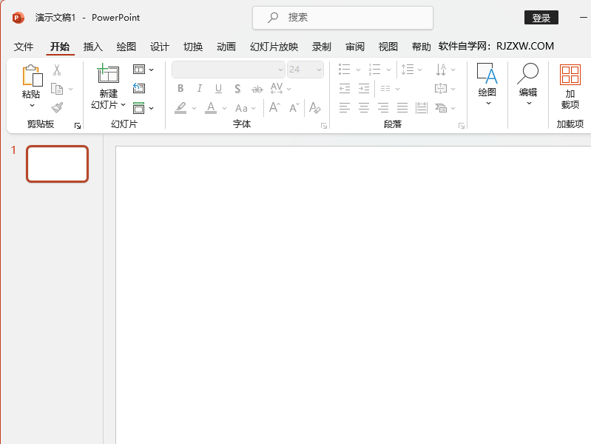Clear all formatting with eraser A
Viewport: 591px width, 444px height.
314,108
